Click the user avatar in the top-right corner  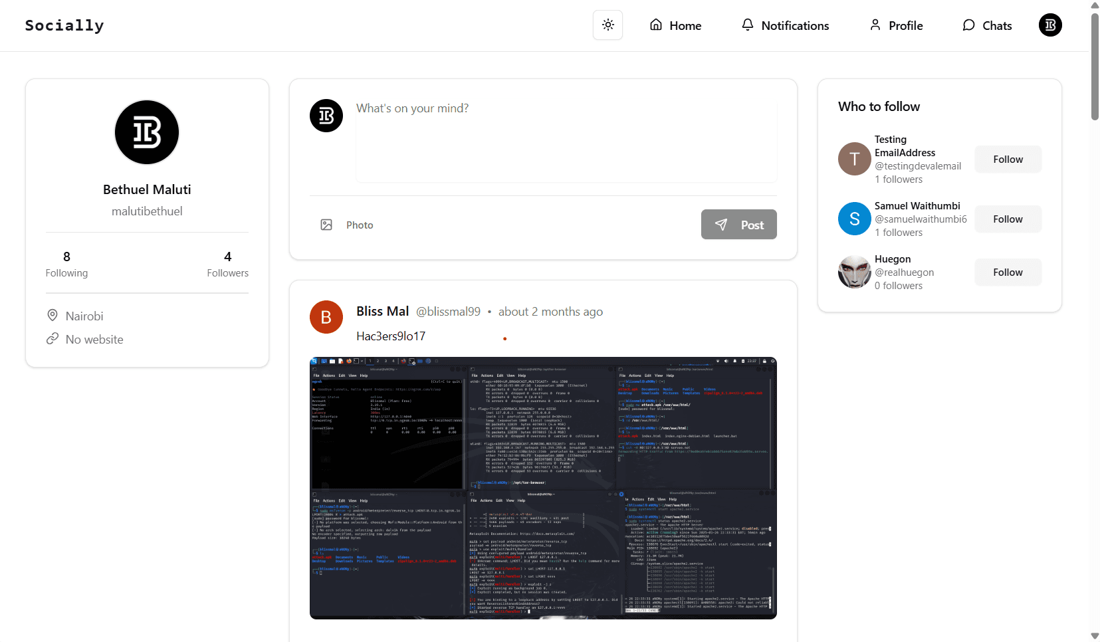(x=1050, y=25)
